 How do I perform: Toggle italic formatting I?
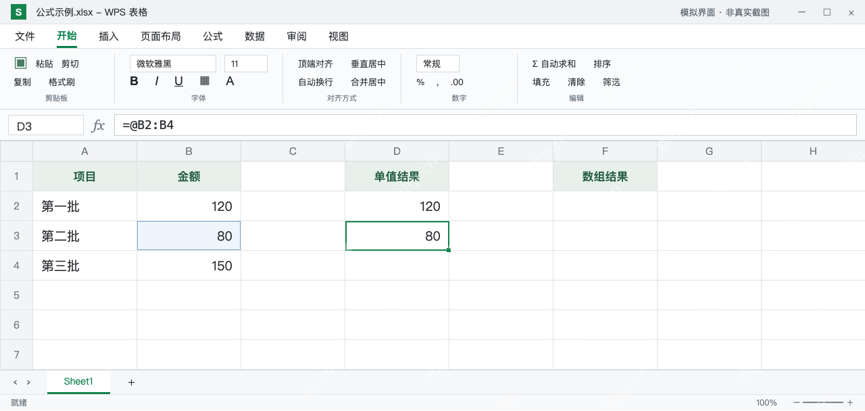coord(157,81)
